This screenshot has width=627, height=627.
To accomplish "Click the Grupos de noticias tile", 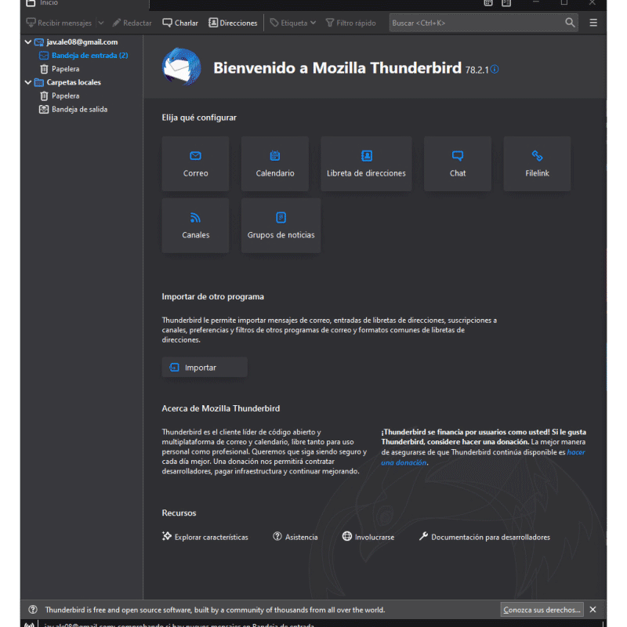I will (281, 226).
